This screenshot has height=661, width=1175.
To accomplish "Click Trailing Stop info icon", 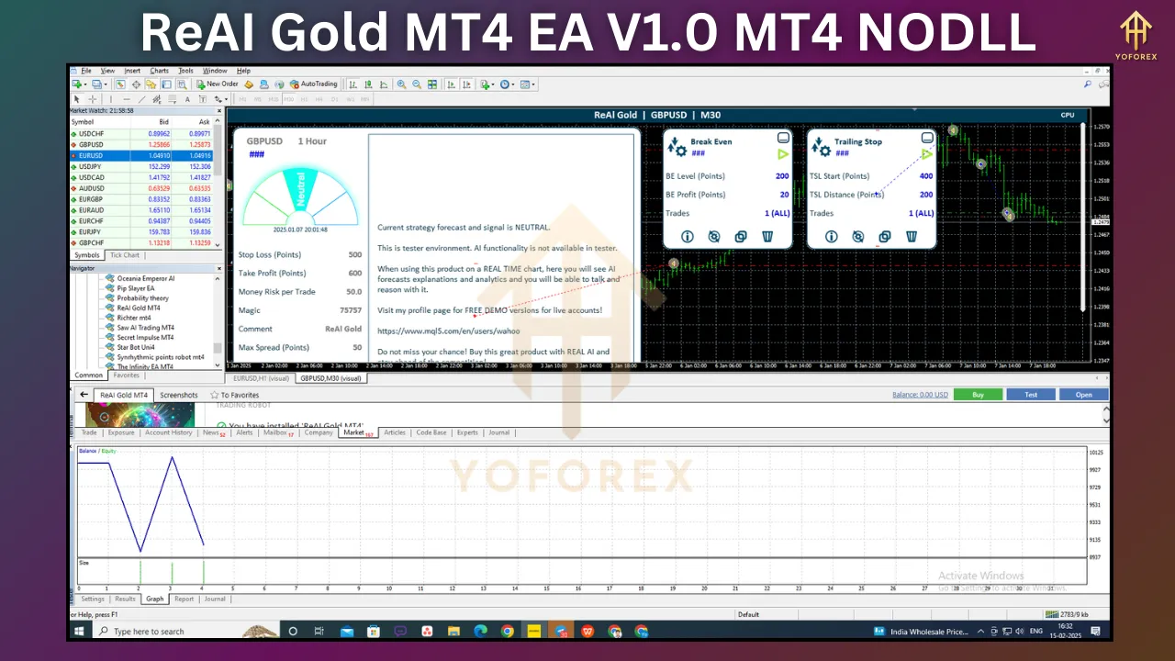I will point(832,237).
